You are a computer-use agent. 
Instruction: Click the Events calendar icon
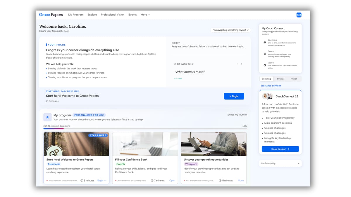[265, 54]
